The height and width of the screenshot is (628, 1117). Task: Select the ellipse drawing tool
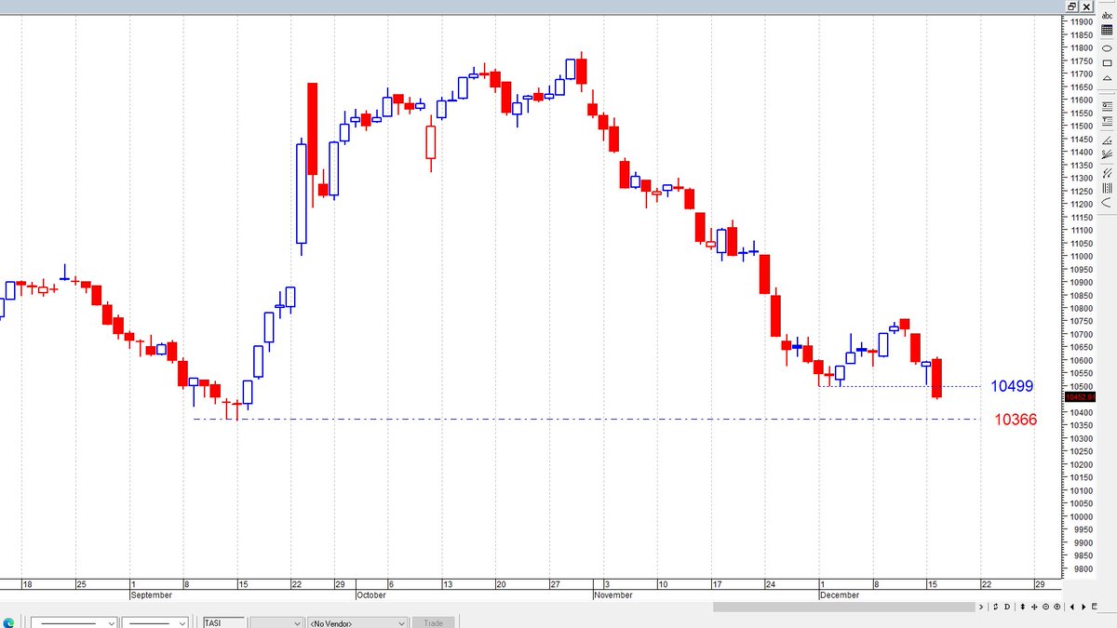(x=1107, y=48)
